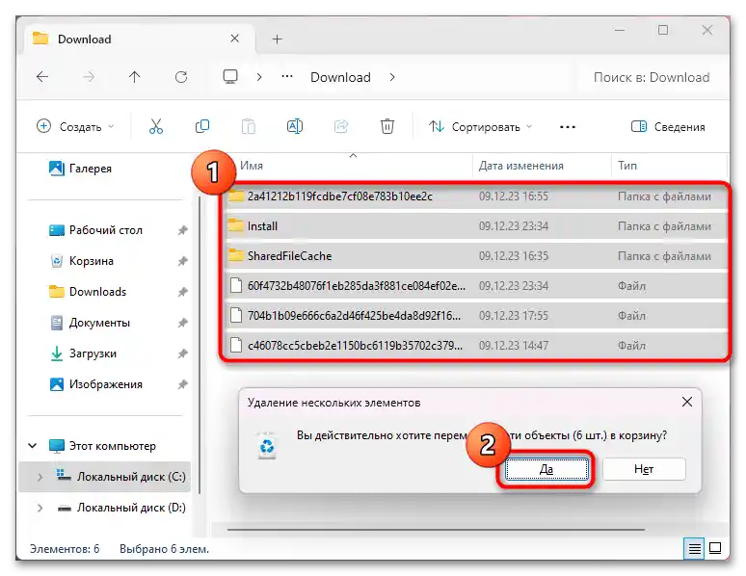The image size is (746, 576).
Task: Select the SharedFileCache folder row
Action: click(x=476, y=256)
